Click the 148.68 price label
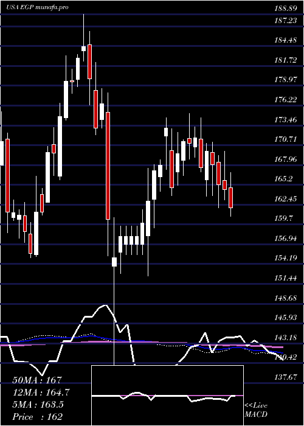Screen dimensions: 304x426 click(285, 298)
